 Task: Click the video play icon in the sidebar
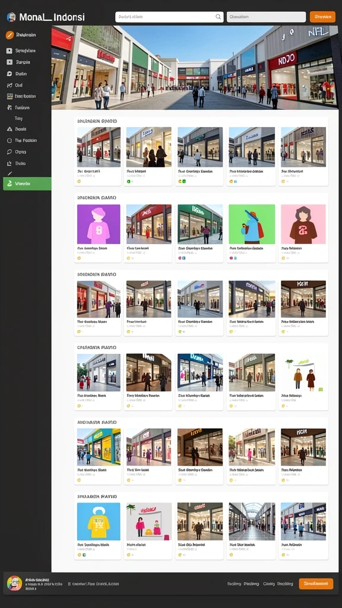coord(9,62)
